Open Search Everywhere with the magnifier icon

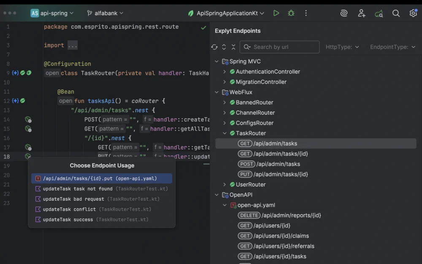click(396, 13)
